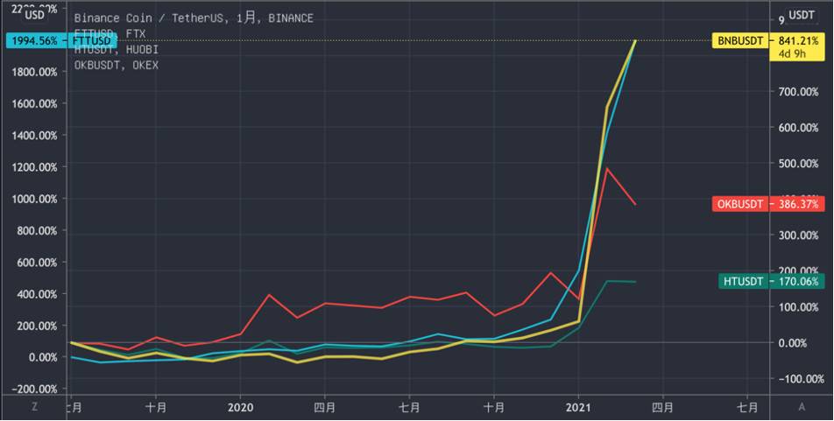Click the 4d 9h countdown label
This screenshot has height=421, width=834.
(792, 53)
